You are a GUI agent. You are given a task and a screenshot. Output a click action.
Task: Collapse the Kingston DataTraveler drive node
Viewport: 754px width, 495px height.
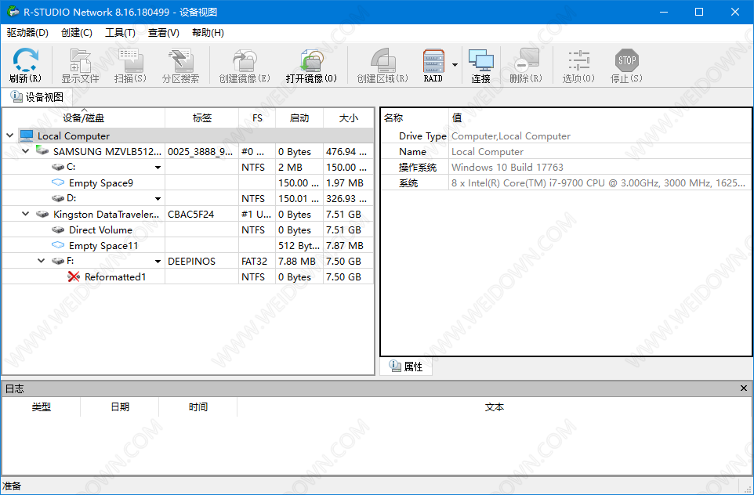pos(25,214)
